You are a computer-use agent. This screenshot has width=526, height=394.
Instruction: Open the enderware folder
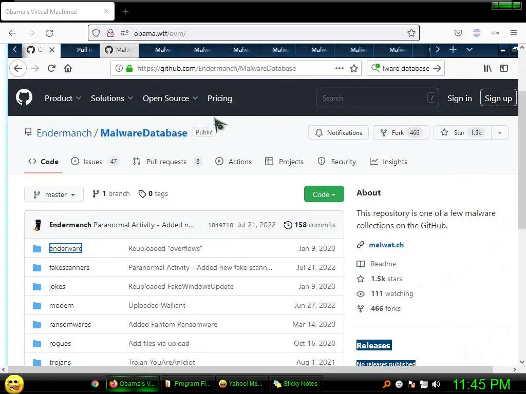pyautogui.click(x=65, y=248)
